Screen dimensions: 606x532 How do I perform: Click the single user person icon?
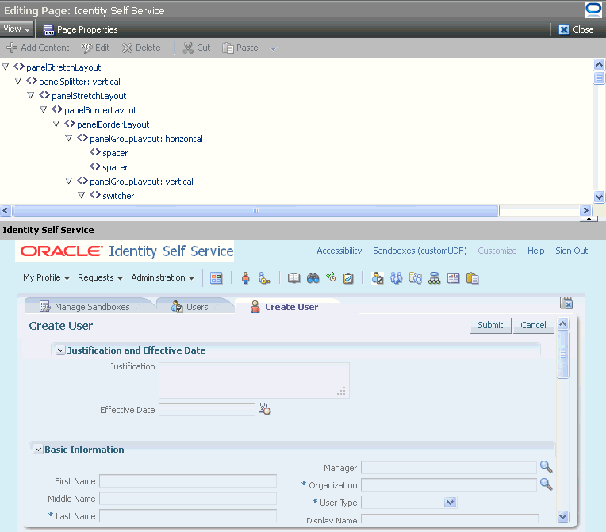tap(245, 278)
